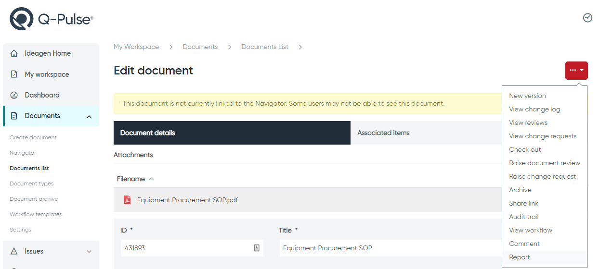Toggle Filename column sort arrow
The height and width of the screenshot is (269, 599).
(x=151, y=179)
